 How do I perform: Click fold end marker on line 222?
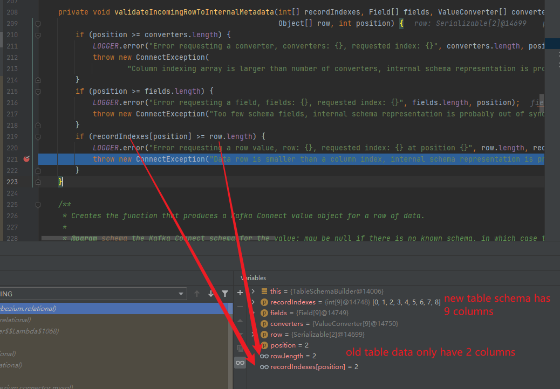point(38,171)
